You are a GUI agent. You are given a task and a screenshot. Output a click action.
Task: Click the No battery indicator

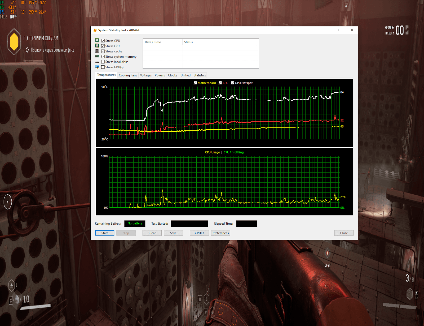point(135,224)
